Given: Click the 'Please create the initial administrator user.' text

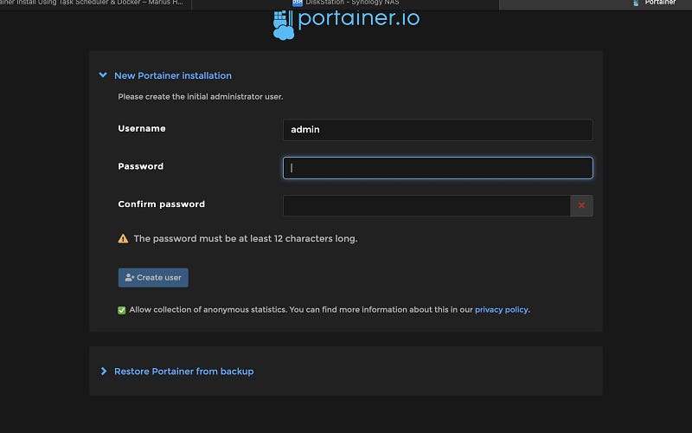Looking at the screenshot, I should click(x=201, y=97).
